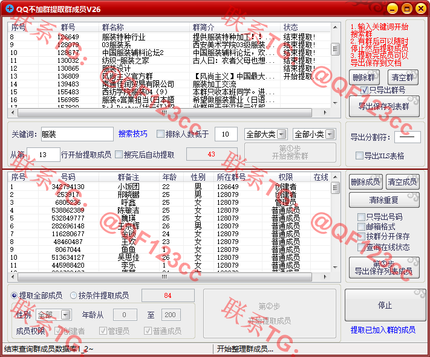Sort group list by 群简介 column
The width and height of the screenshot is (430, 357).
coord(235,27)
